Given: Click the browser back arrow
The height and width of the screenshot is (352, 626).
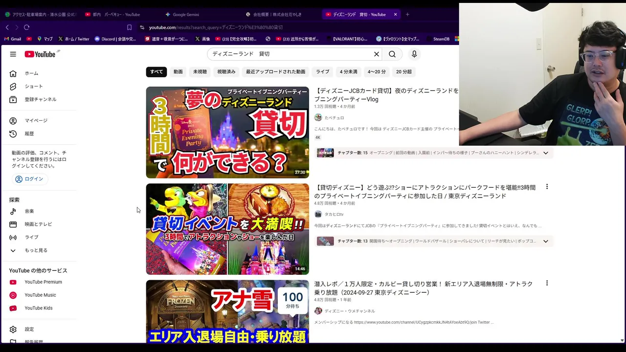Looking at the screenshot, I should (x=7, y=27).
